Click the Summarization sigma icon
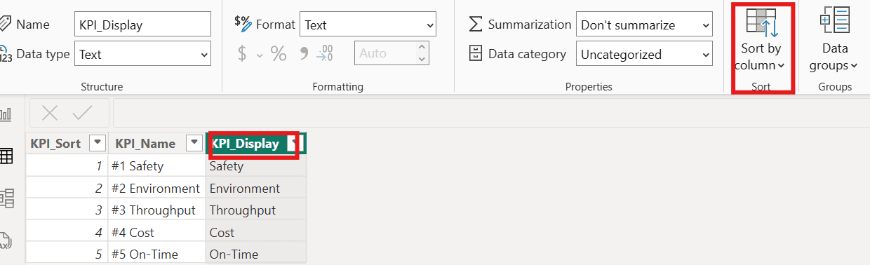This screenshot has width=870, height=265. click(x=476, y=25)
